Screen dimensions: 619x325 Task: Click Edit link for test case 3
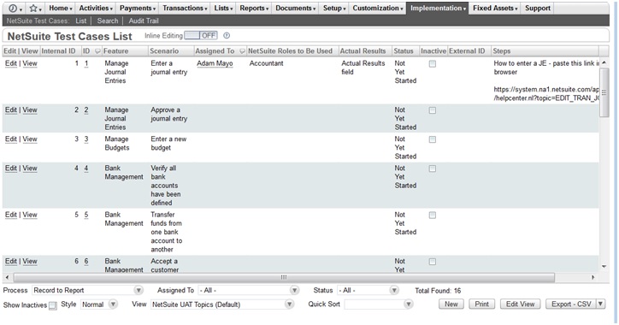[x=10, y=139]
